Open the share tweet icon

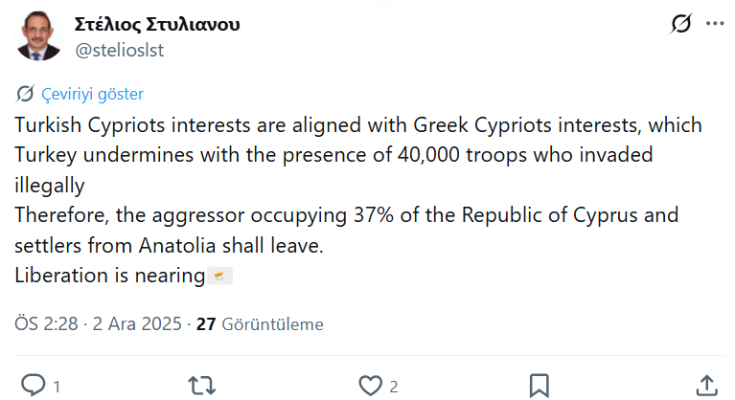click(x=706, y=385)
